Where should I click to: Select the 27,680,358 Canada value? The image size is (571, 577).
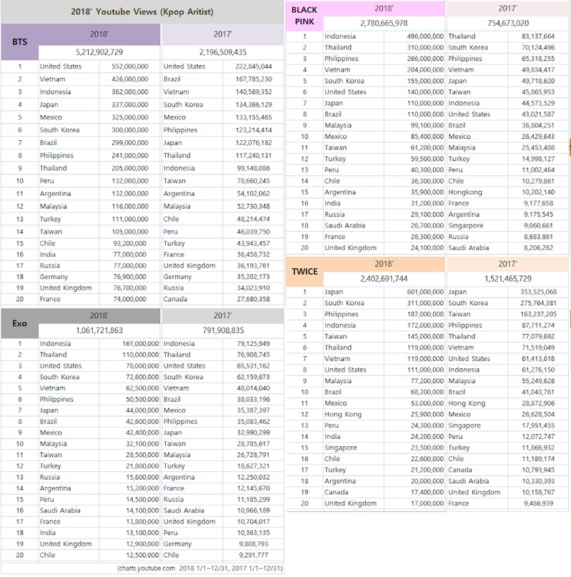pyautogui.click(x=254, y=299)
